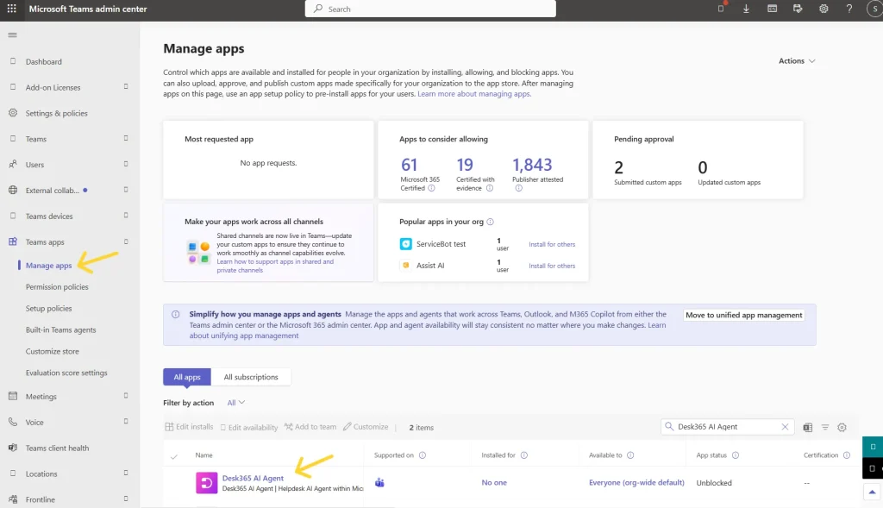
Task: Click the Assist AI app icon
Action: click(x=405, y=266)
